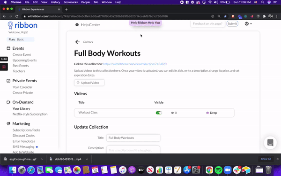281x176 pixels.
Task: Click the browser back arrow
Action: point(5,16)
